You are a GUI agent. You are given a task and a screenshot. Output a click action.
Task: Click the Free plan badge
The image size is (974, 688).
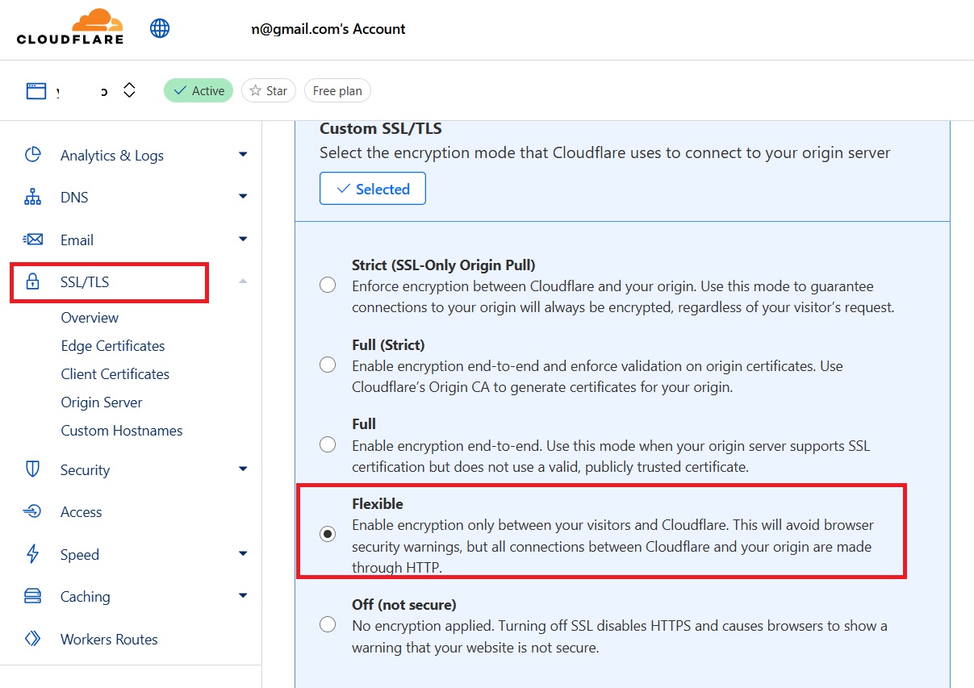coord(337,90)
